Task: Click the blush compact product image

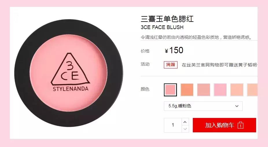Action: pyautogui.click(x=69, y=73)
